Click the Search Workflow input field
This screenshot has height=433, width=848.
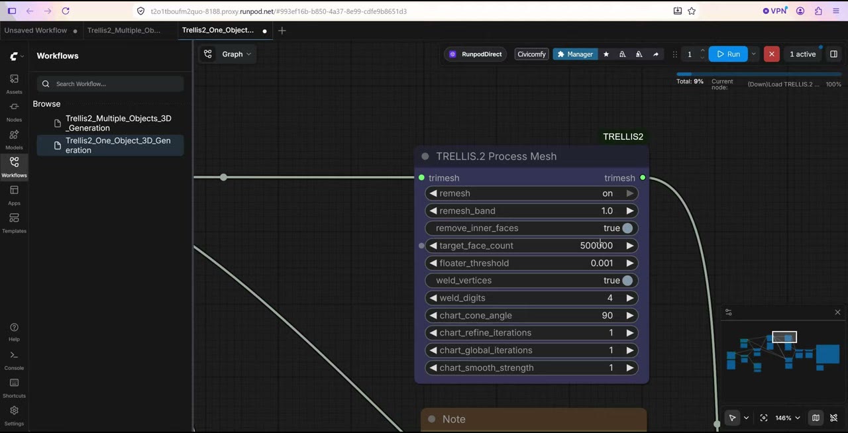click(x=110, y=84)
